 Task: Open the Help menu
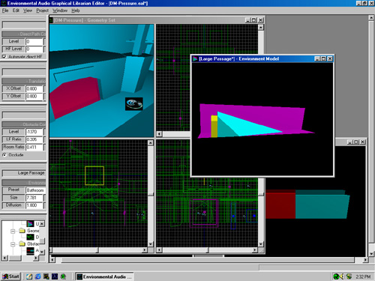pos(76,10)
